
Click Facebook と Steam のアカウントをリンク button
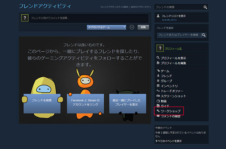click(85, 103)
